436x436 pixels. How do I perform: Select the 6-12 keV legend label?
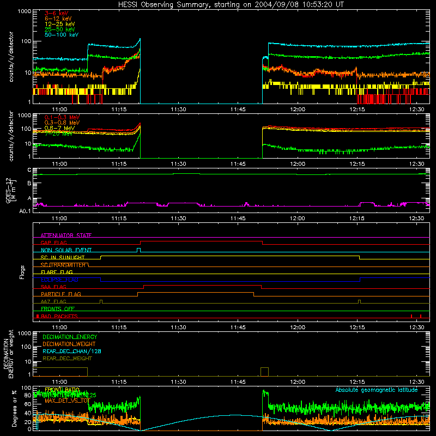click(58, 19)
